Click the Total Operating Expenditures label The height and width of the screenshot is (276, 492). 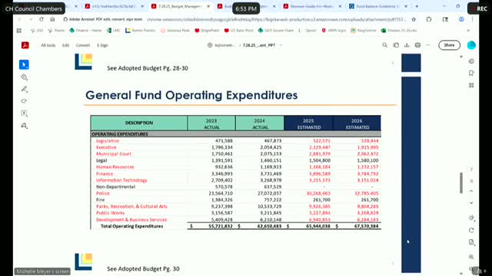pos(131,226)
